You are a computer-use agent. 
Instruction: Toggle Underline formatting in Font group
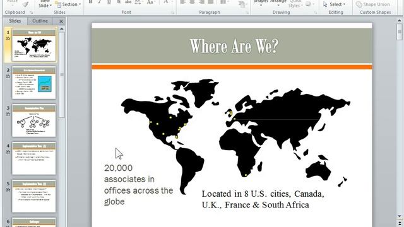[x=109, y=2]
